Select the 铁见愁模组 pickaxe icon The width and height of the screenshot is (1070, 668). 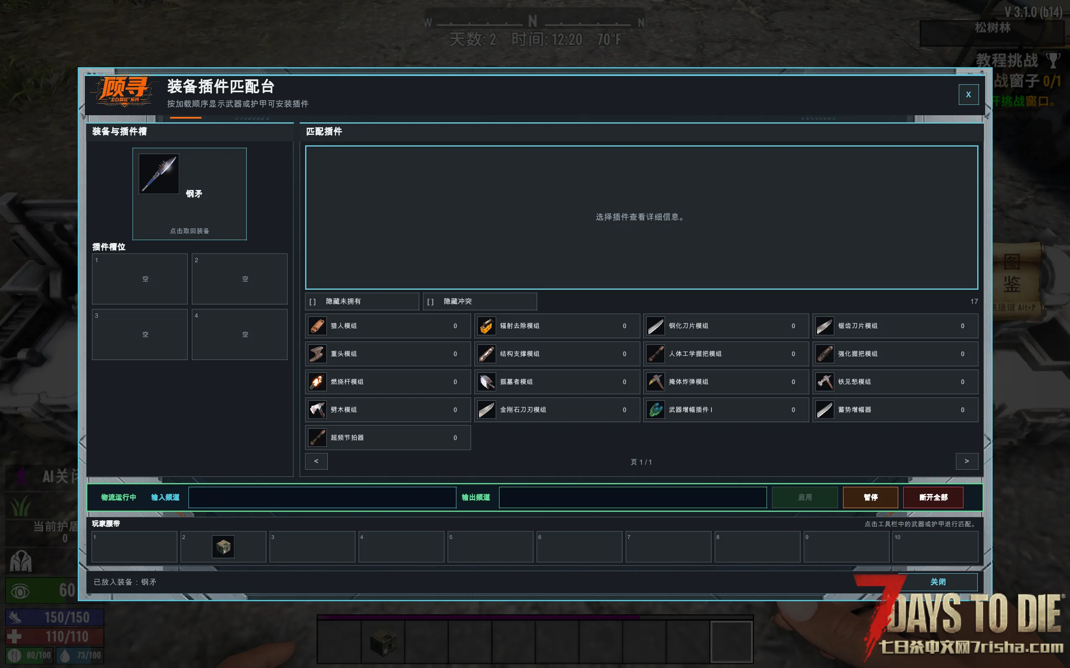click(825, 382)
